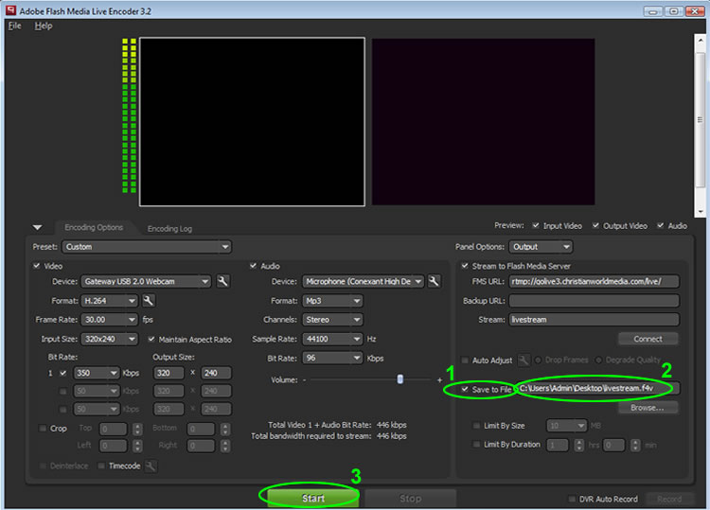Toggle Input Video preview checkbox

[x=536, y=225]
